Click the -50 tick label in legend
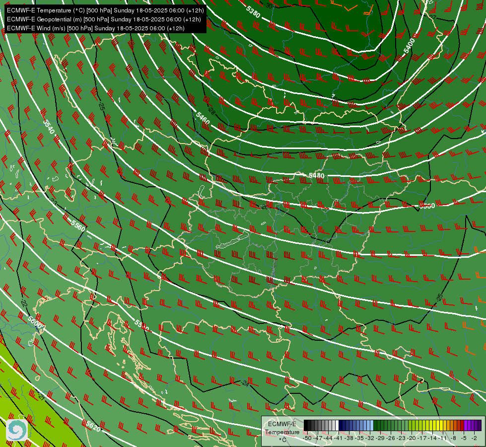Image resolution: width=486 pixels, height=447 pixels. tap(308, 438)
